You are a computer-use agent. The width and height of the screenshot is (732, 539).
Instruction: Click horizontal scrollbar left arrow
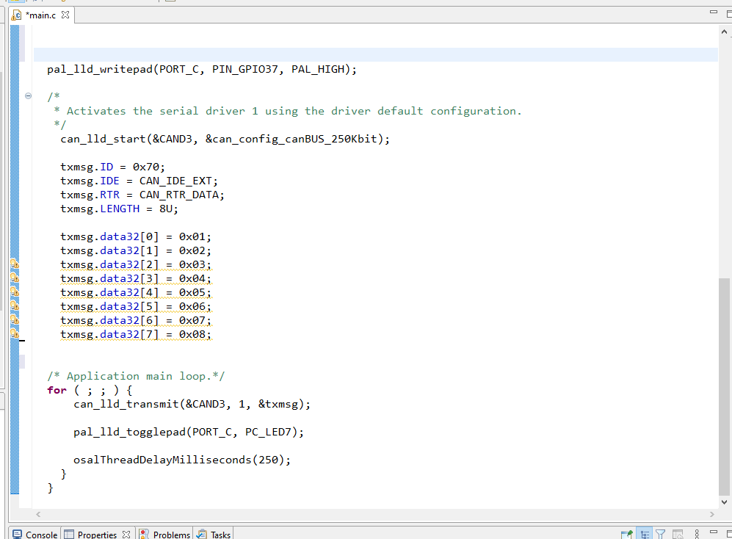[x=38, y=514]
